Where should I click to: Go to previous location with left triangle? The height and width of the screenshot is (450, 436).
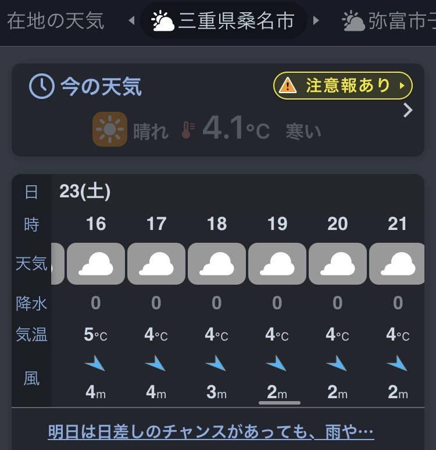point(132,20)
